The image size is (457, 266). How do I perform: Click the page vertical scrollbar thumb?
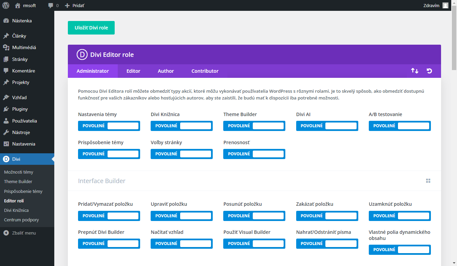[454, 37]
